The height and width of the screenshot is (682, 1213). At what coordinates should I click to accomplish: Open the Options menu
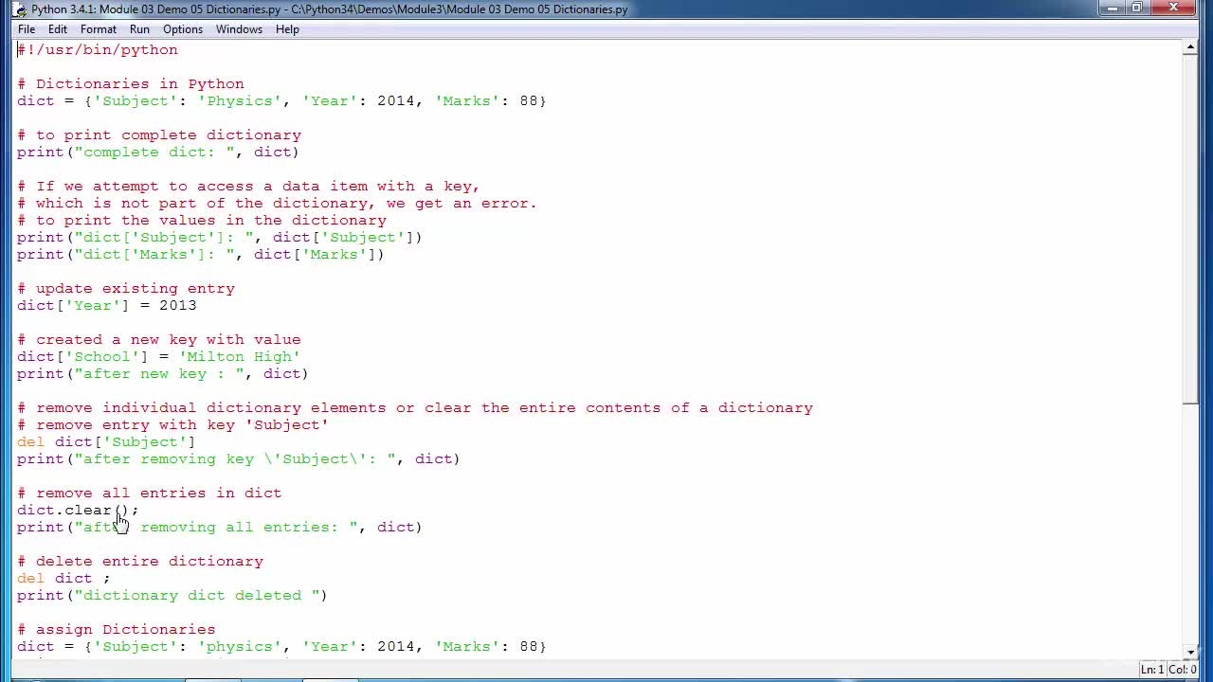[183, 29]
